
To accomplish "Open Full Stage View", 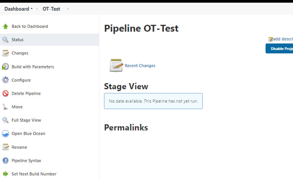I will (26, 120).
